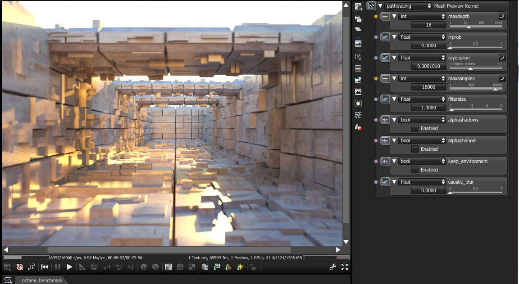
Task: Collapse the caustic_blur parameter triangle
Action: (x=394, y=182)
